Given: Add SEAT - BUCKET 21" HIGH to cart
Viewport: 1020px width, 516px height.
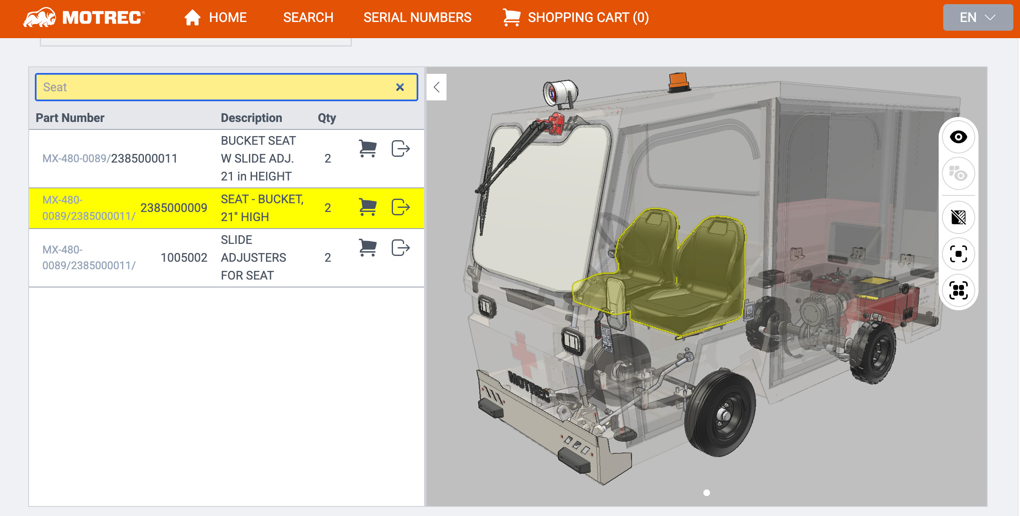Looking at the screenshot, I should 367,207.
